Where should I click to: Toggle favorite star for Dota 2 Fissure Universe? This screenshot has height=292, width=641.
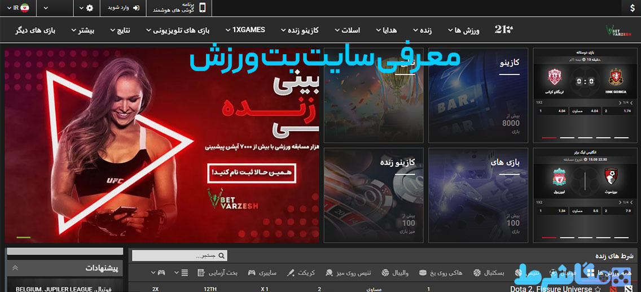click(x=598, y=289)
